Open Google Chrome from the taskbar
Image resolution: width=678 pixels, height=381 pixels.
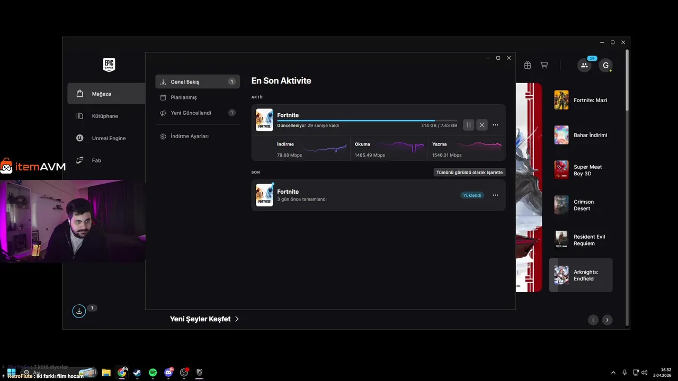tap(122, 373)
